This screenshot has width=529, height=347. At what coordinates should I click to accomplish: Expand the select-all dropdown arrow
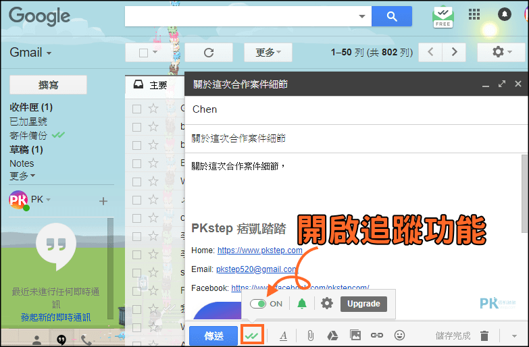click(x=155, y=52)
